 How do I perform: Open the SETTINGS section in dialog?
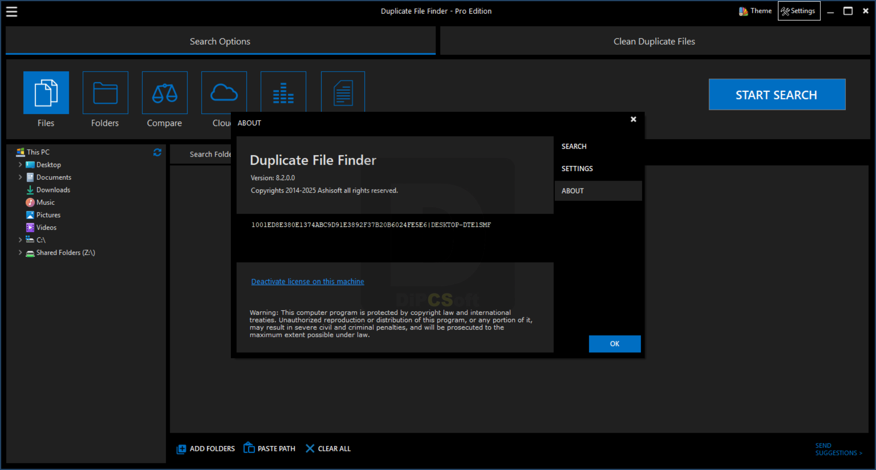coord(598,169)
